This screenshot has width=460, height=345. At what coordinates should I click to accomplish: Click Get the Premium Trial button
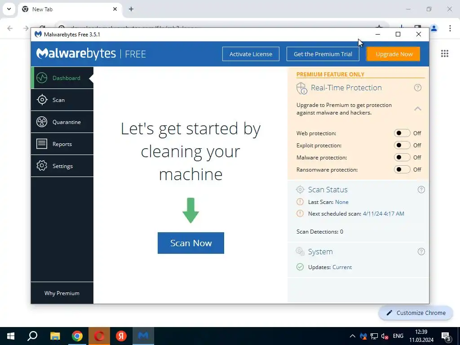[x=323, y=54]
